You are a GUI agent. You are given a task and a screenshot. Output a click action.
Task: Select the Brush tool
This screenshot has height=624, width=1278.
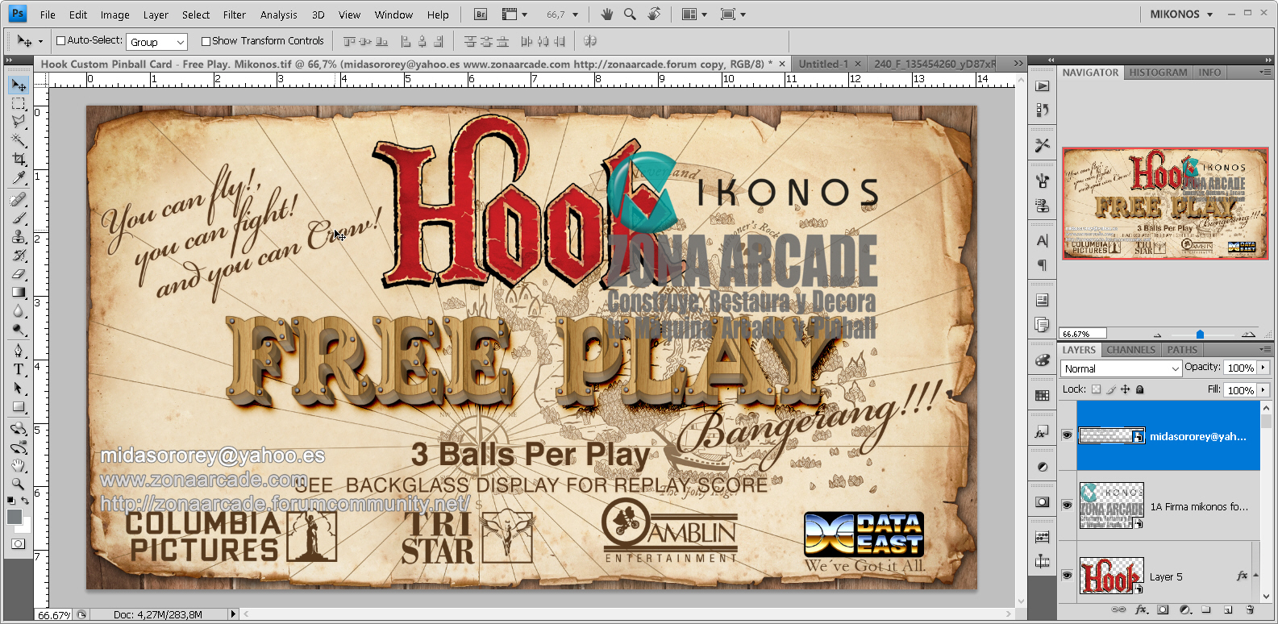click(19, 218)
